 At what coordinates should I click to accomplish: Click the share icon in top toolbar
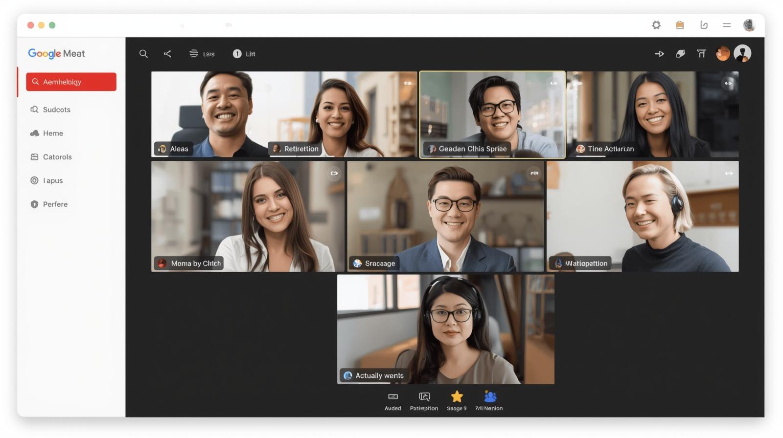click(167, 54)
